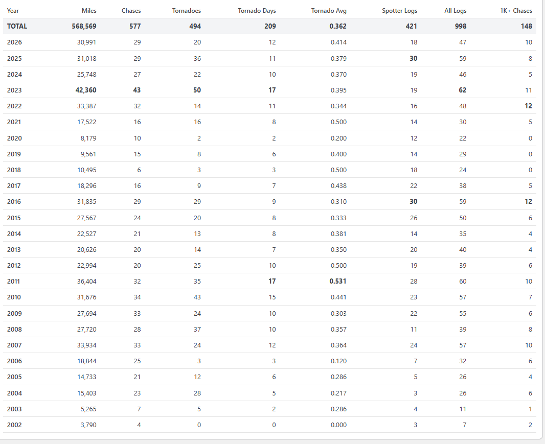Click the Tornado Days column header
This screenshot has width=545, height=444.
pos(257,11)
